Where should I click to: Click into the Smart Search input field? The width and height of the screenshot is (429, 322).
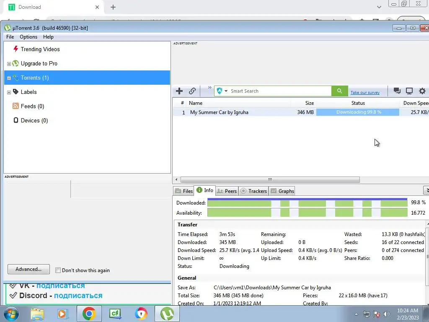coord(279,91)
